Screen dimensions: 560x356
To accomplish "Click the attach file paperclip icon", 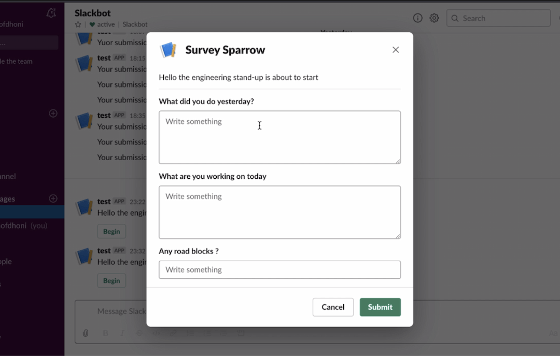I will click(86, 333).
